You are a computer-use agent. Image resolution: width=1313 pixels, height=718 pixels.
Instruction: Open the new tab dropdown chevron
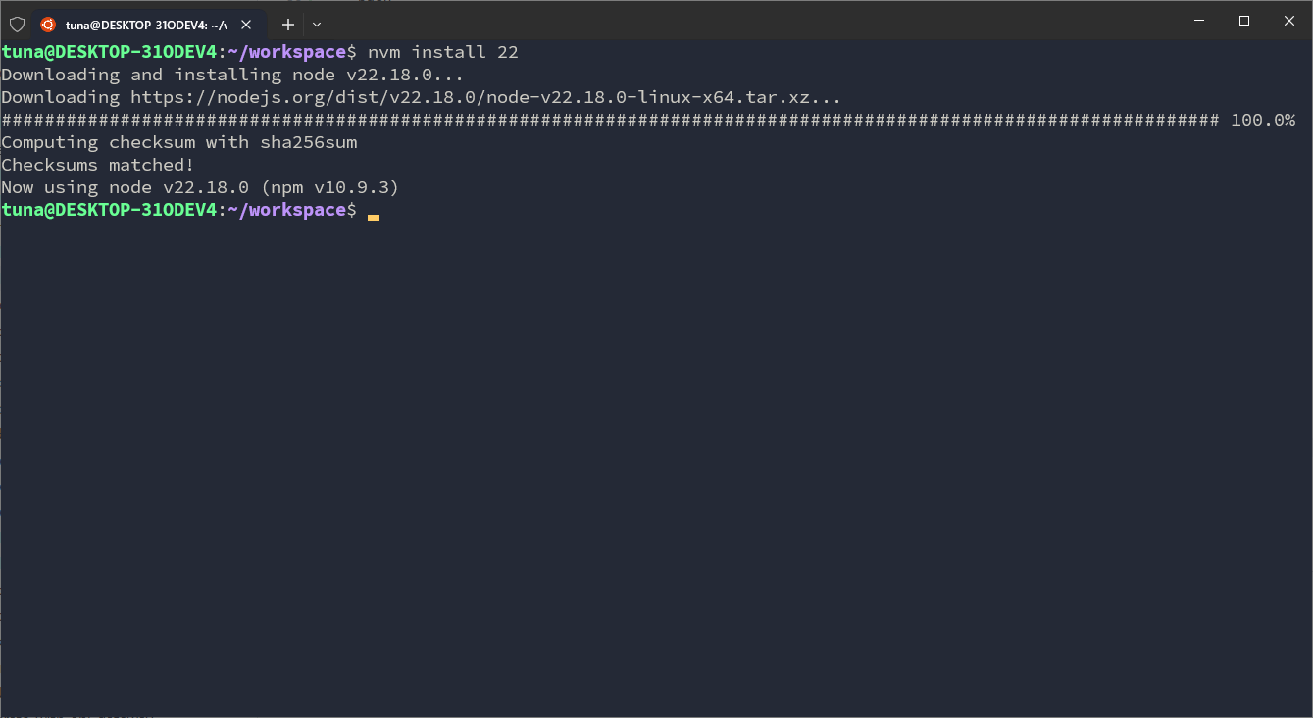coord(316,25)
